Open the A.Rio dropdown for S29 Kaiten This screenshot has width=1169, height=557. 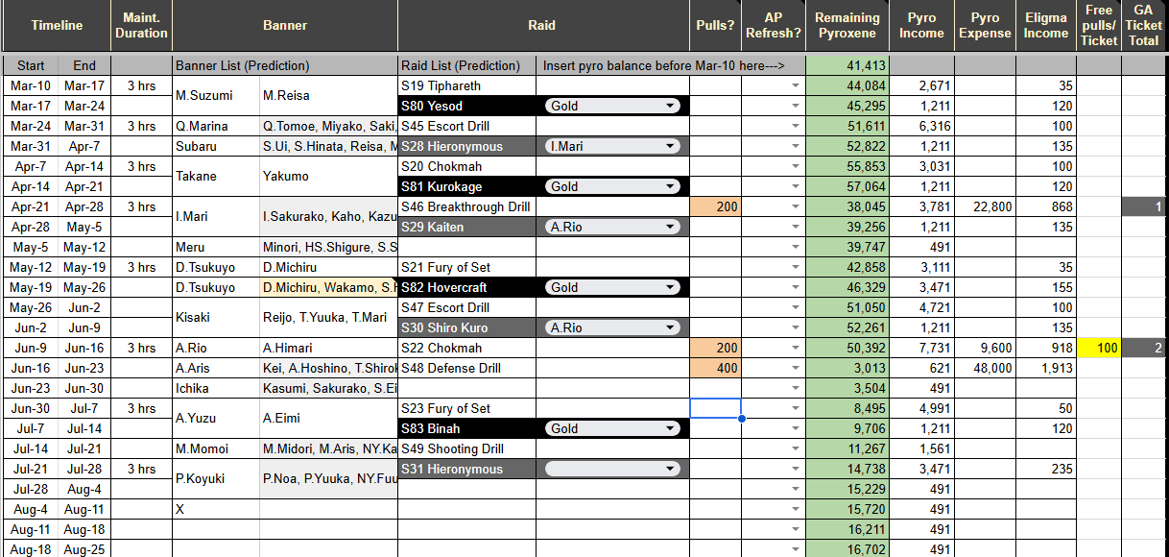611,227
